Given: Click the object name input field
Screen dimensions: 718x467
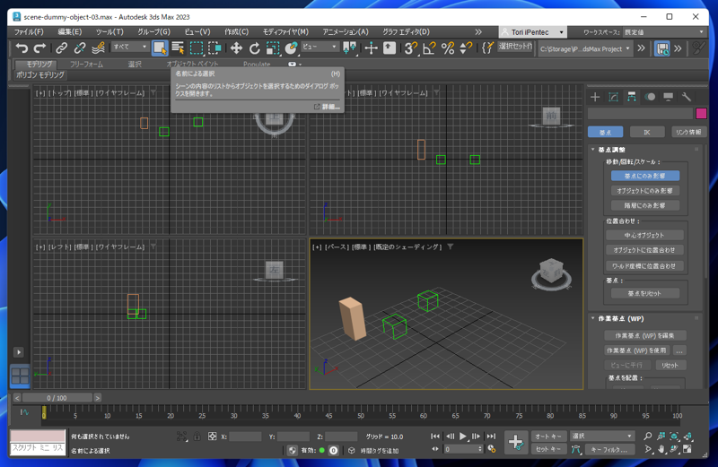Looking at the screenshot, I should coord(640,113).
